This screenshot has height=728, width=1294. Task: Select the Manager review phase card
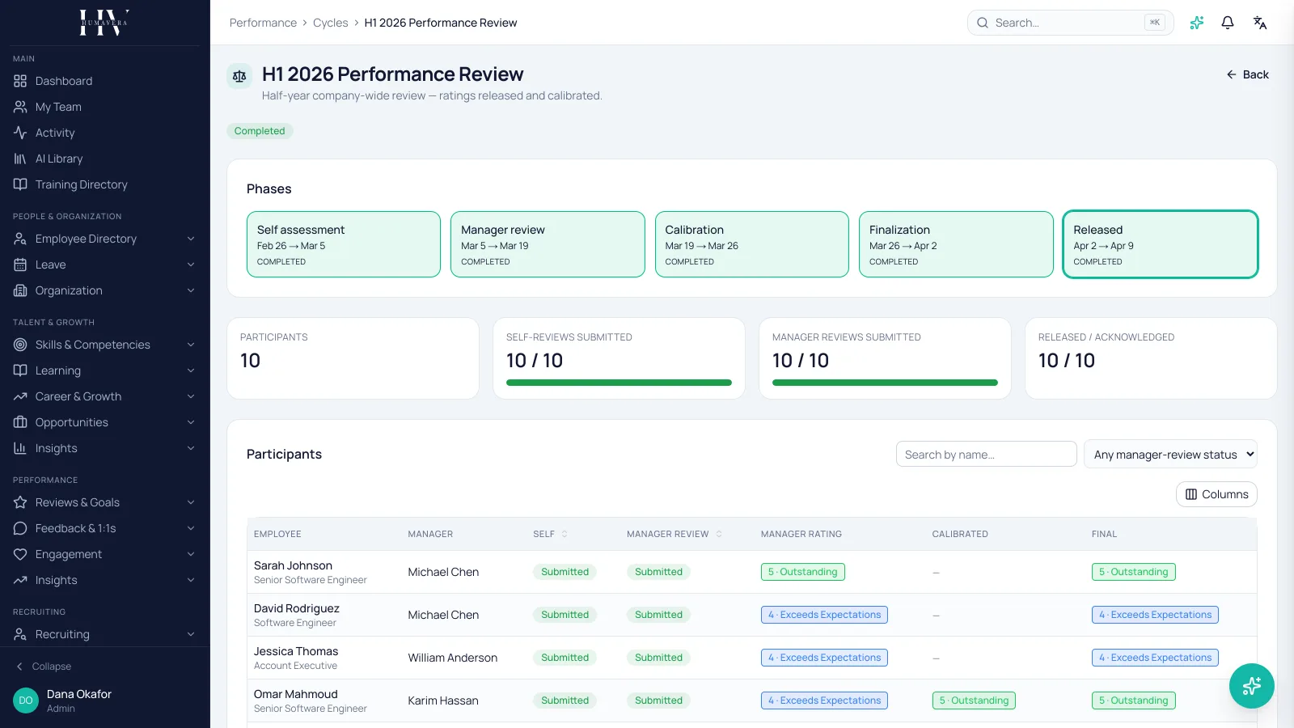point(548,244)
